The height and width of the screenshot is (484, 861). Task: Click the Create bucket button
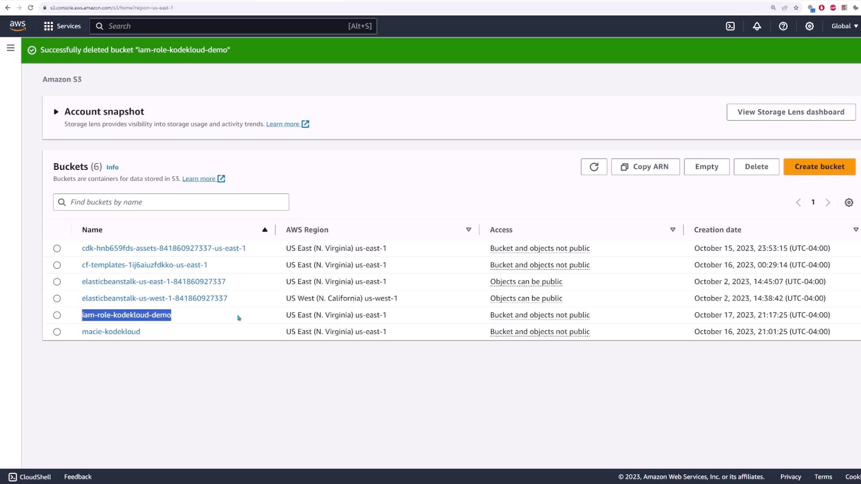[819, 167]
